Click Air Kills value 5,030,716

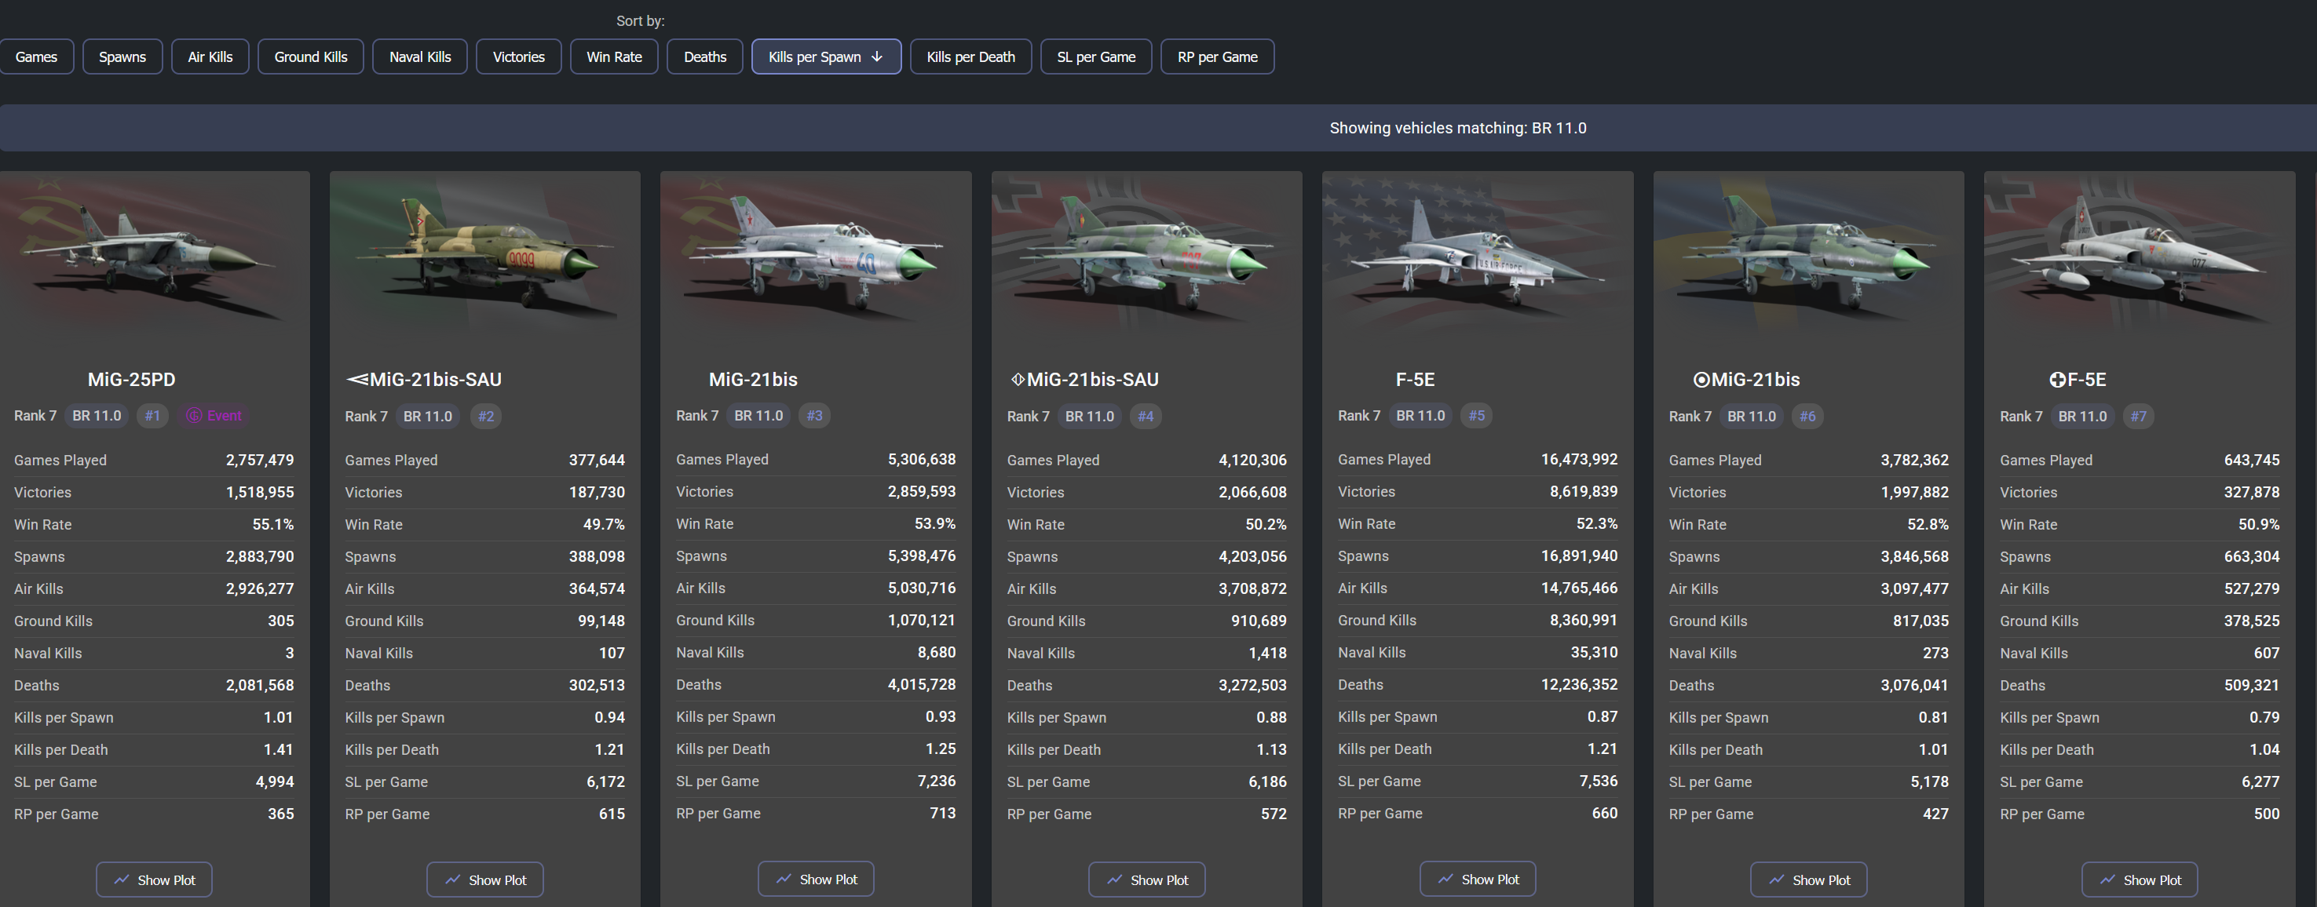click(922, 588)
